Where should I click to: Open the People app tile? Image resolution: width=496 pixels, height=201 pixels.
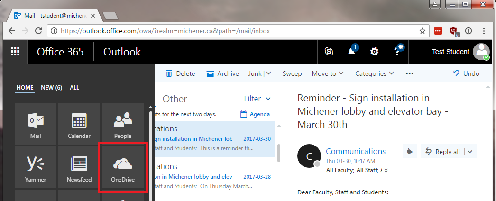click(x=123, y=124)
